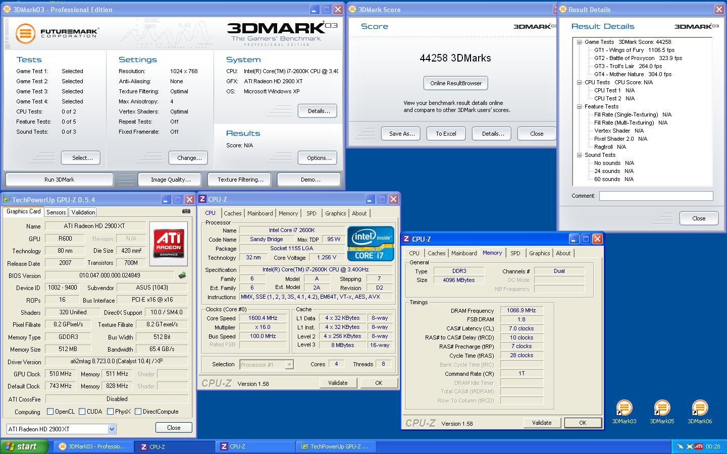Select the Pixel Shader 2.0 result row
This screenshot has height=454, width=727.
coord(620,139)
